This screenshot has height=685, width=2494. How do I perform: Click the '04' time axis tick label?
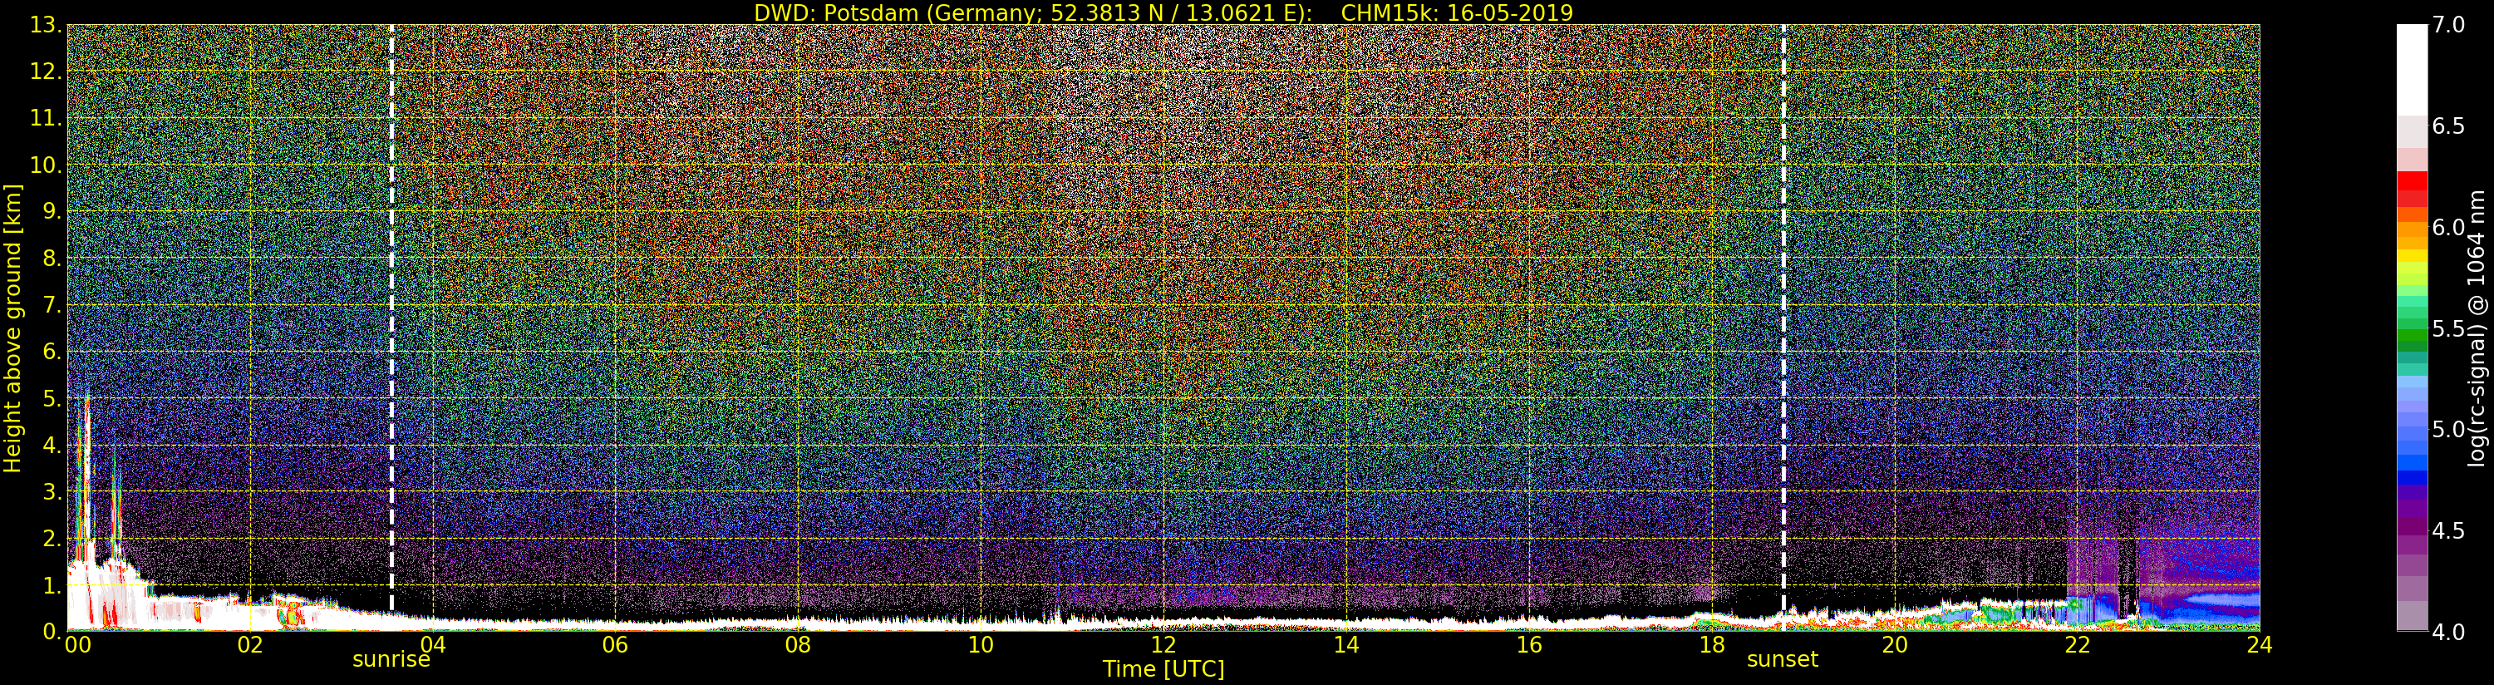(x=433, y=645)
